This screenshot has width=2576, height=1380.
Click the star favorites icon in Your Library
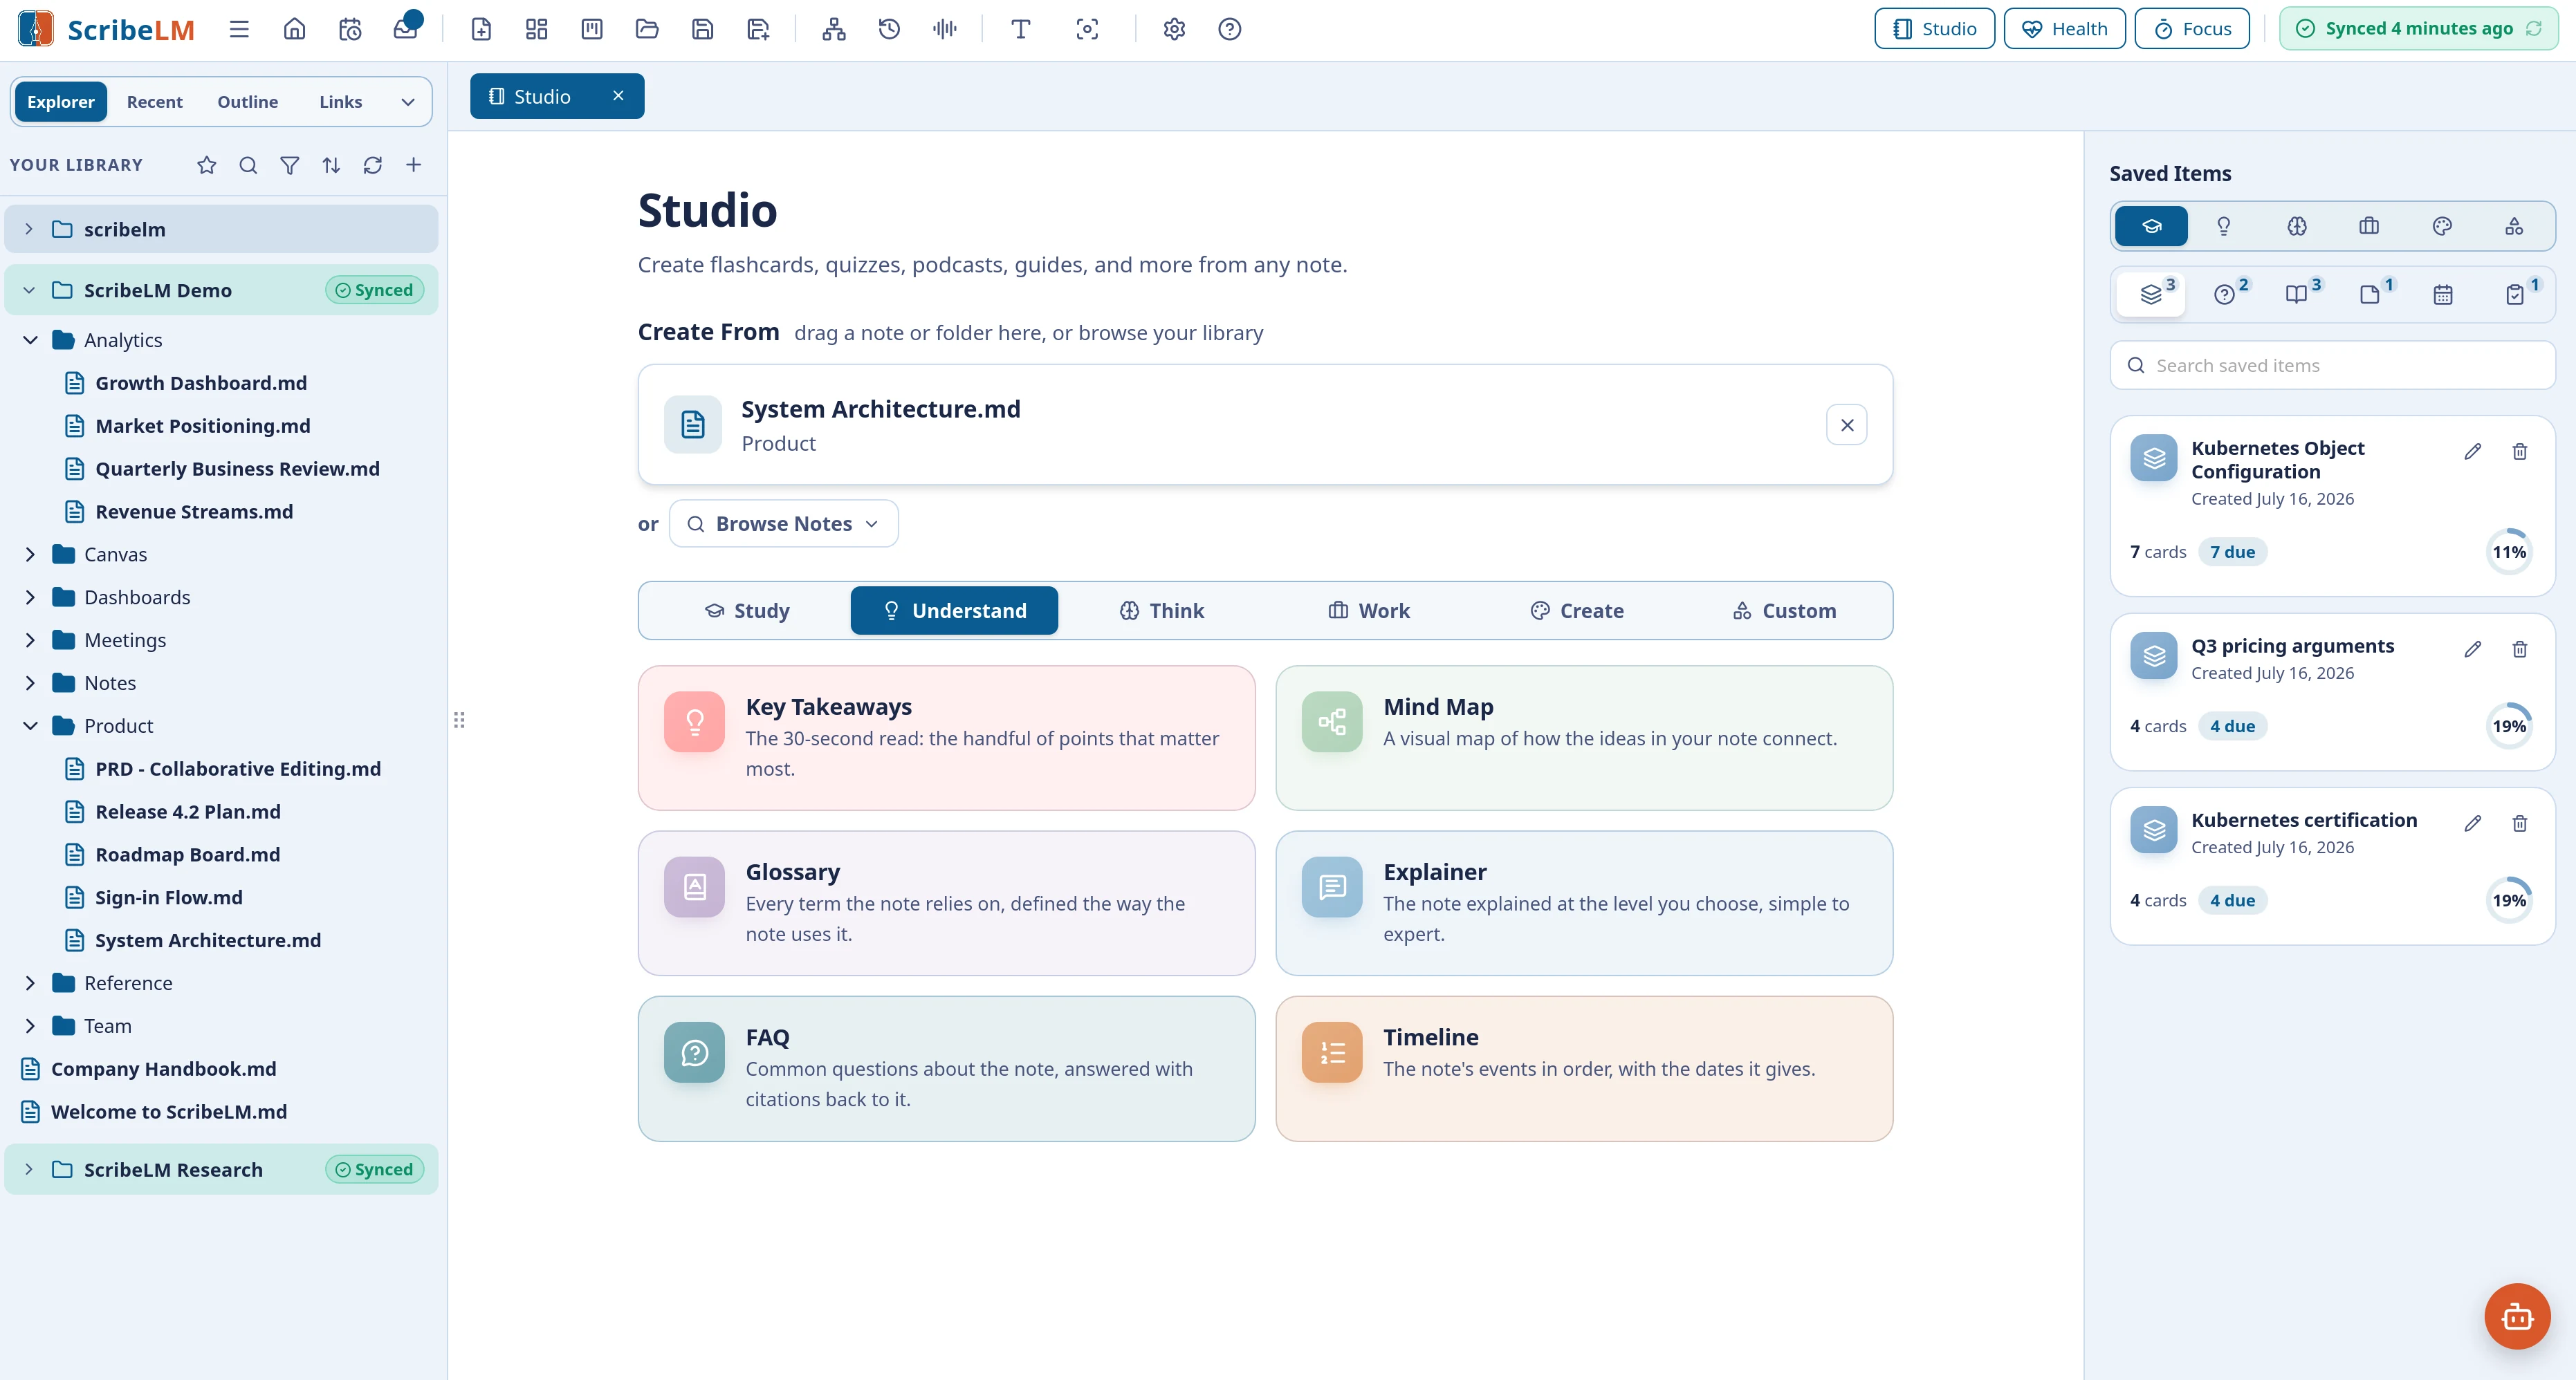(x=207, y=165)
